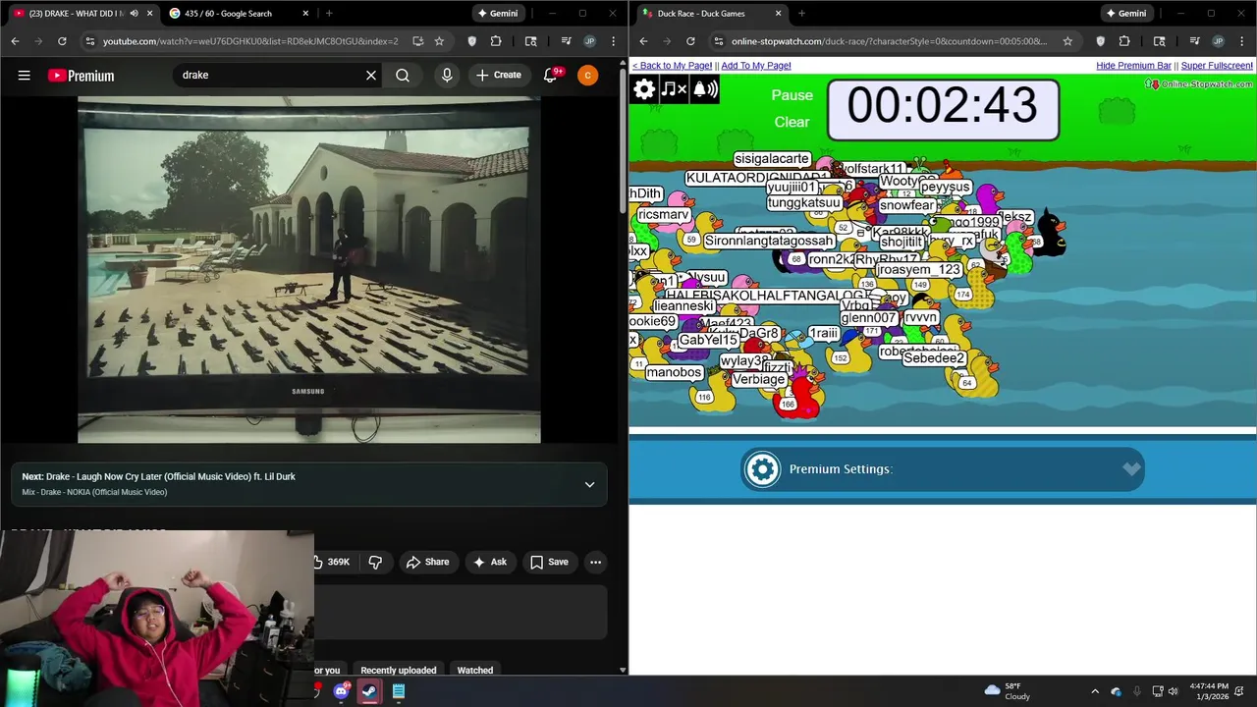Mute the YouTube tab audio icon
Image resolution: width=1257 pixels, height=707 pixels.
pyautogui.click(x=134, y=13)
